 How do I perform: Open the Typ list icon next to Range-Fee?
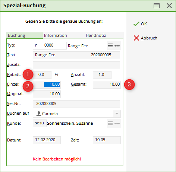[x=110, y=45]
